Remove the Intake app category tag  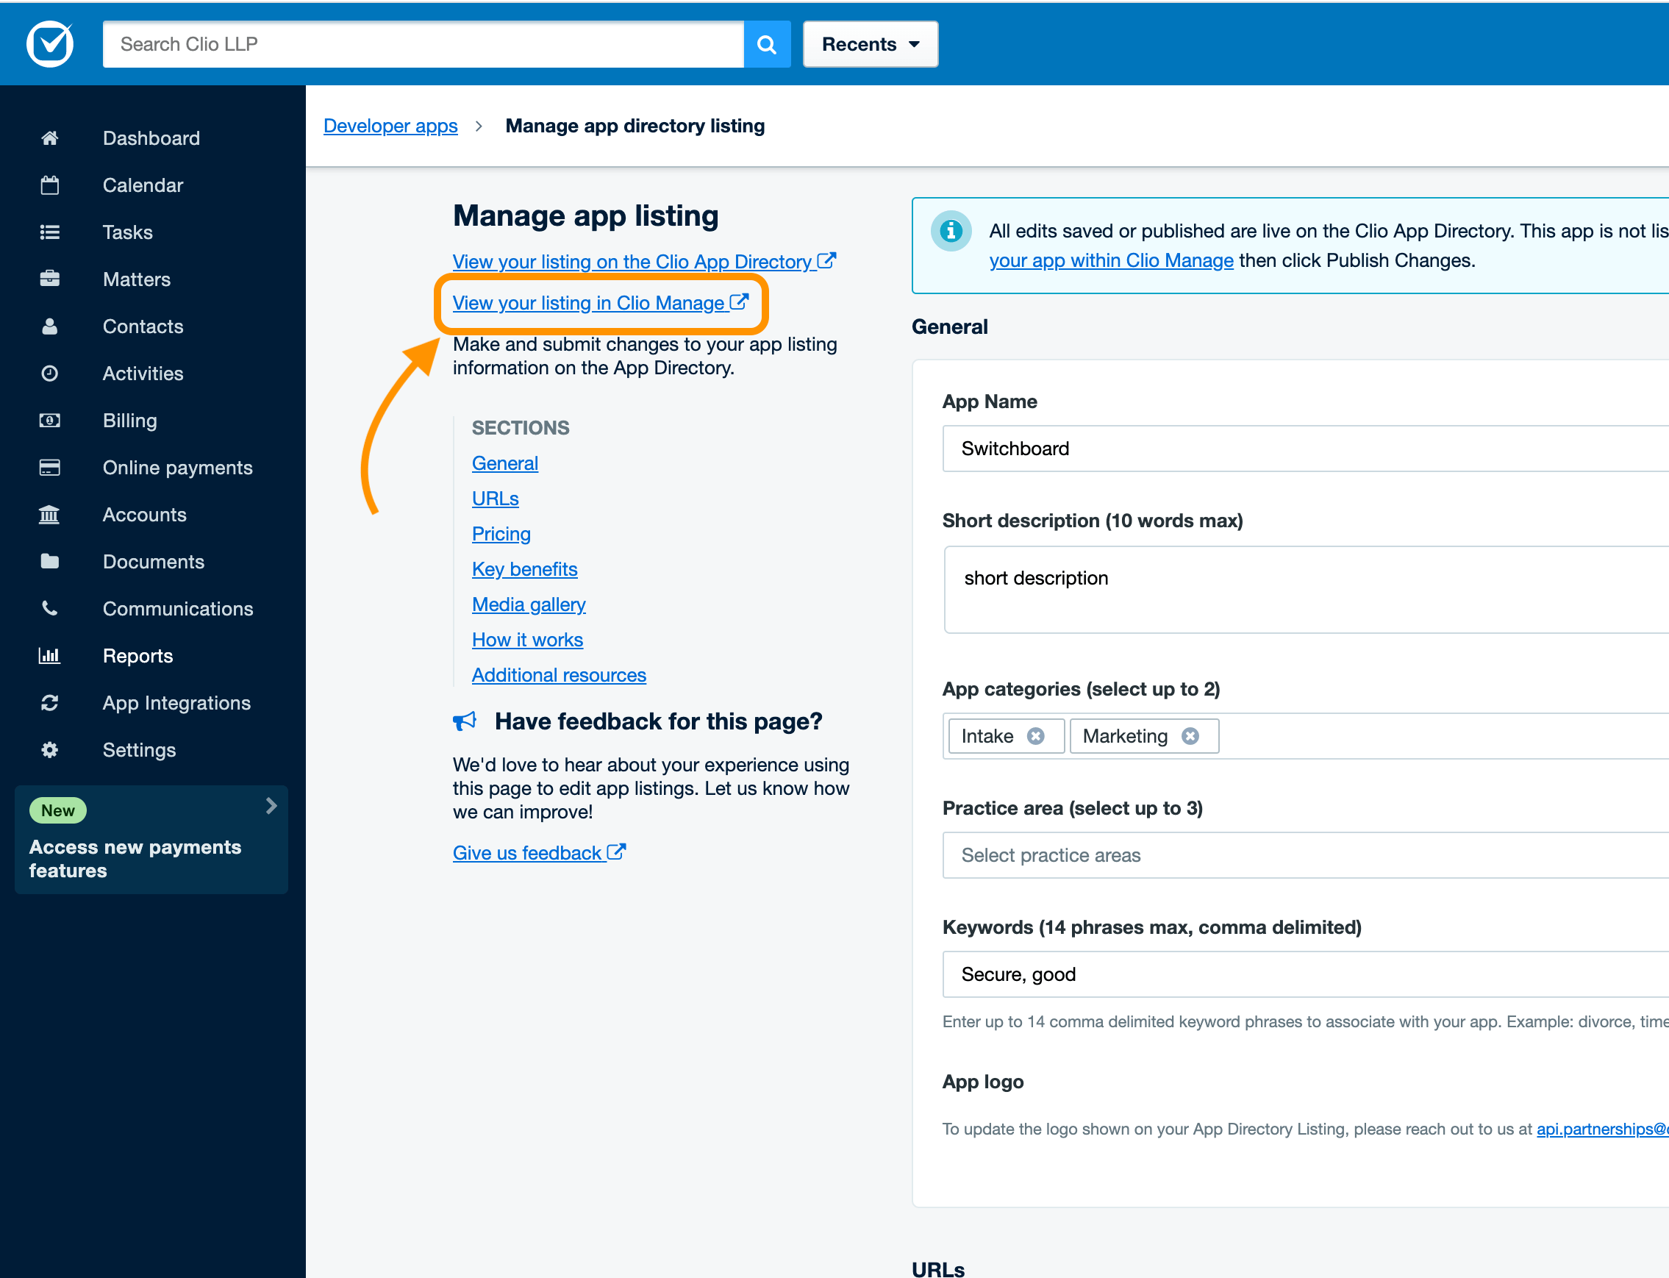coord(1036,735)
